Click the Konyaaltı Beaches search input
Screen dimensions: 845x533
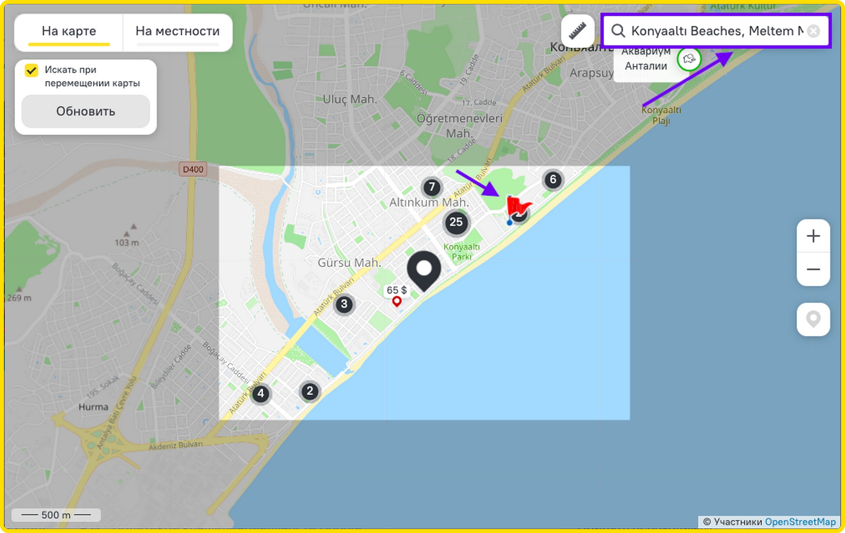[716, 31]
